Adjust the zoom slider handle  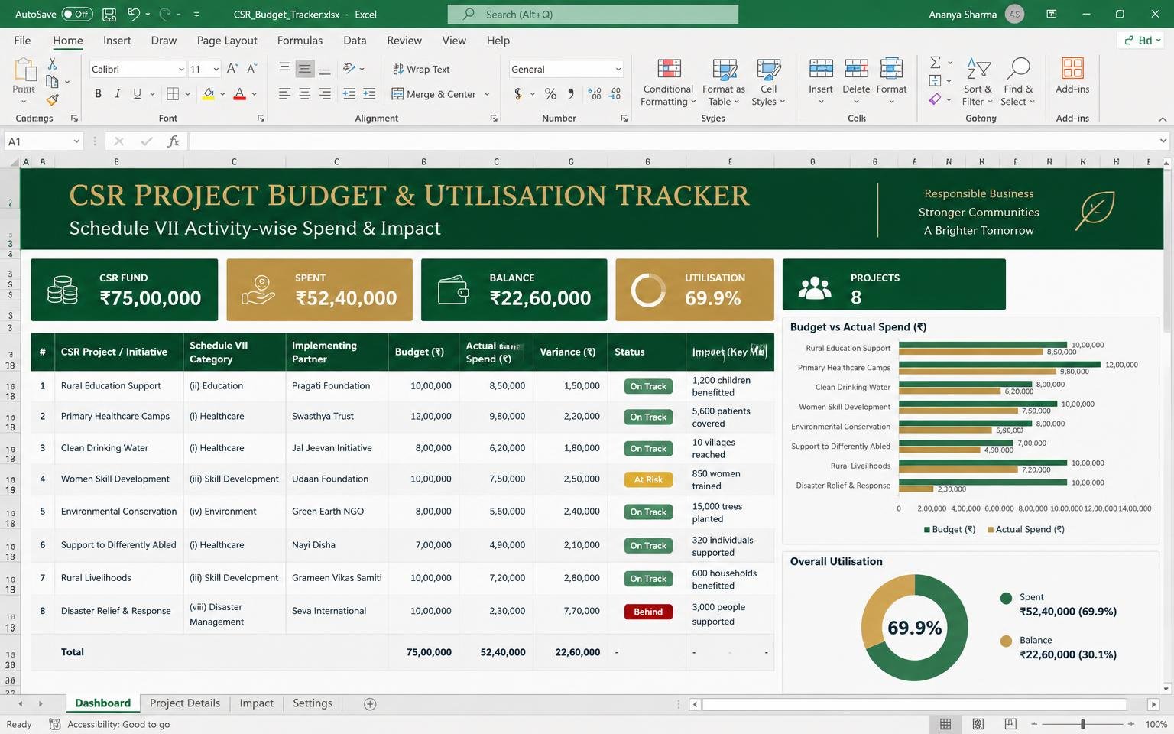pos(1083,724)
